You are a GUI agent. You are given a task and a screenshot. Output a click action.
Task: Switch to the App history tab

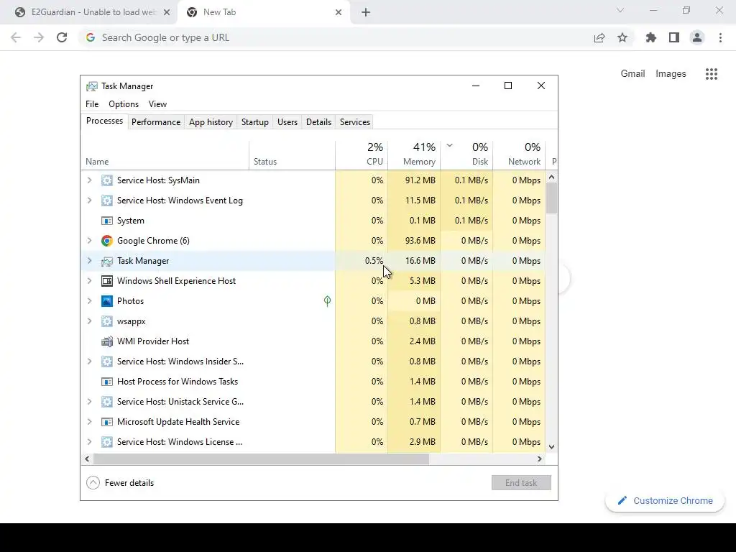(x=211, y=122)
